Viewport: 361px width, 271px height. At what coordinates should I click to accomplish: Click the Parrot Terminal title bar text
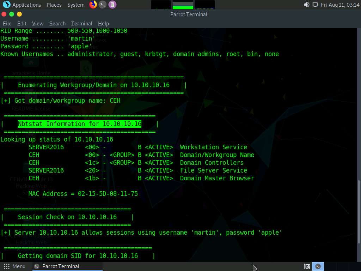coord(189,14)
